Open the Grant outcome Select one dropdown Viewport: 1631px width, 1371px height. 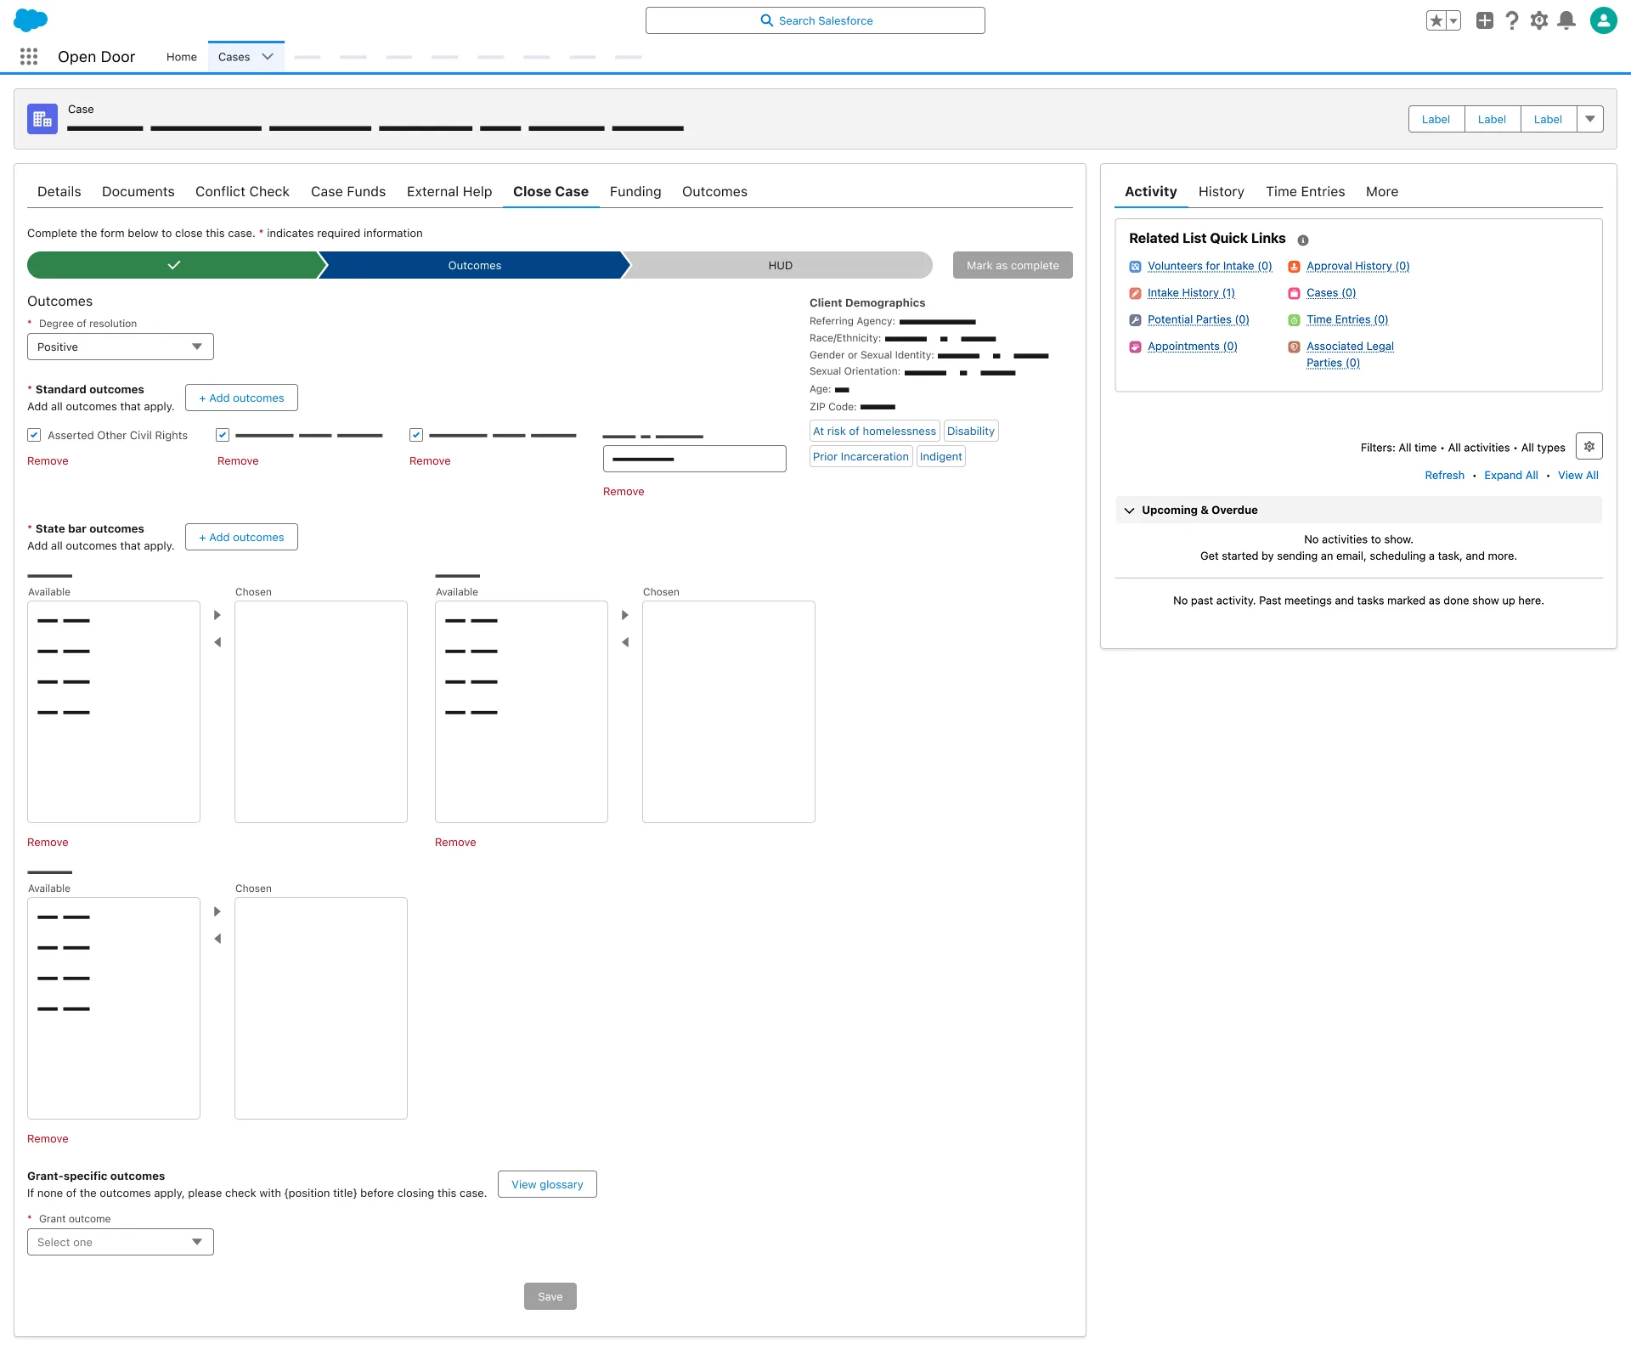(121, 1242)
